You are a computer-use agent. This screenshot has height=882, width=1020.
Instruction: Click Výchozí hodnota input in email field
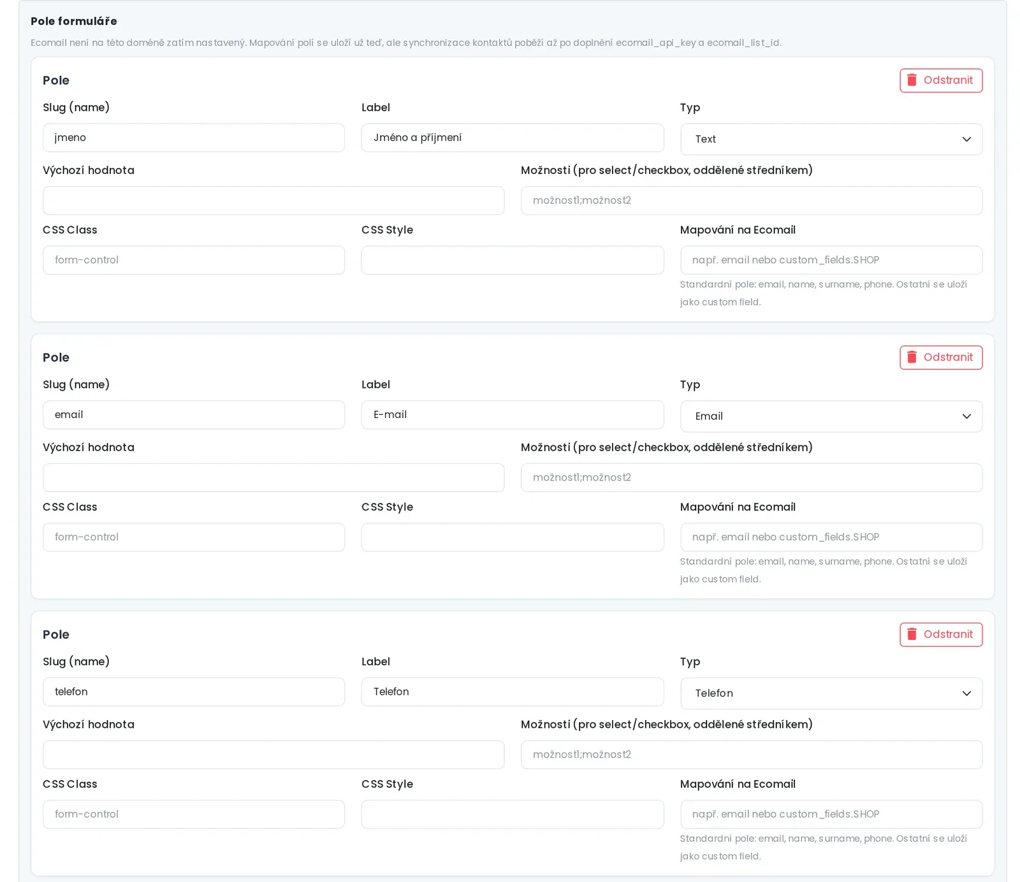pyautogui.click(x=273, y=478)
